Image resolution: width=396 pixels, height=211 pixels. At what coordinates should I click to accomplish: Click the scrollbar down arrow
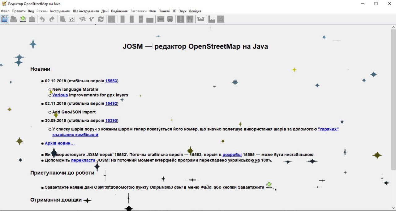(393, 208)
